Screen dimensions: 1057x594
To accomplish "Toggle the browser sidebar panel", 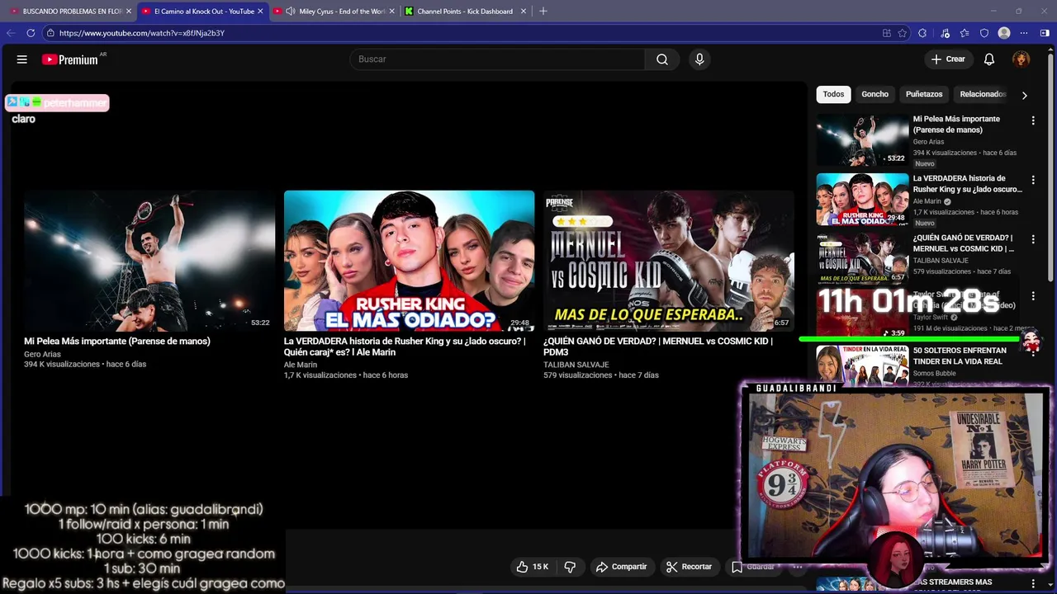I will click(x=1045, y=33).
